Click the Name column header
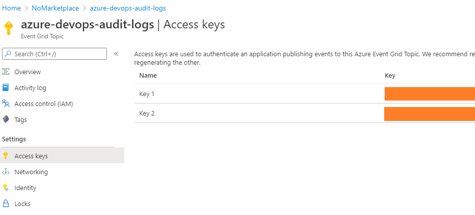 [x=148, y=76]
